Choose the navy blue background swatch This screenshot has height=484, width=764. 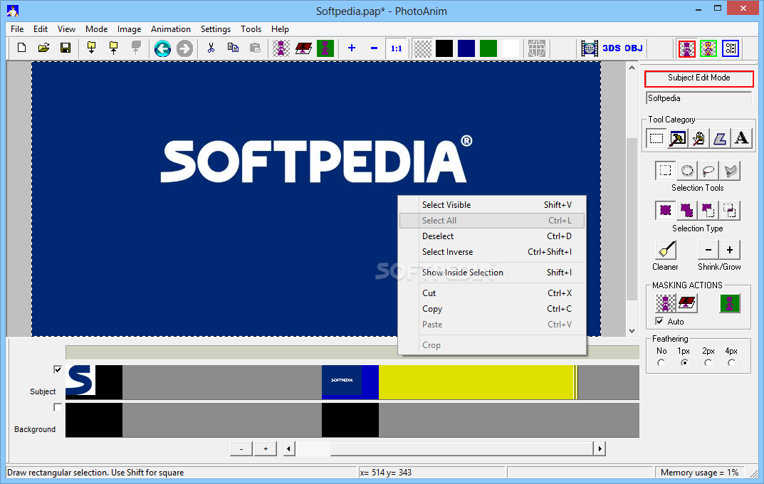466,48
